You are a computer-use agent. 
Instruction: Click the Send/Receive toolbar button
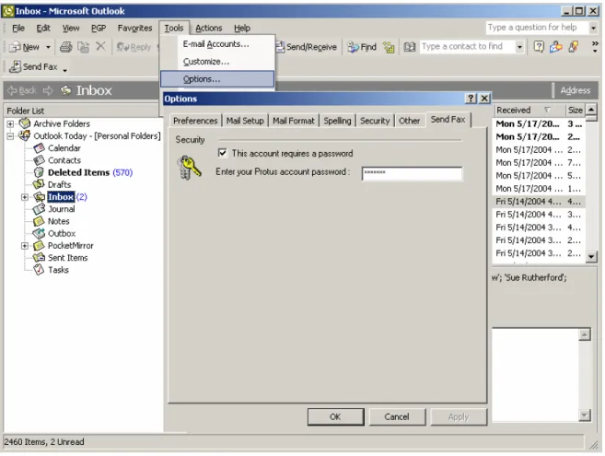tap(307, 47)
